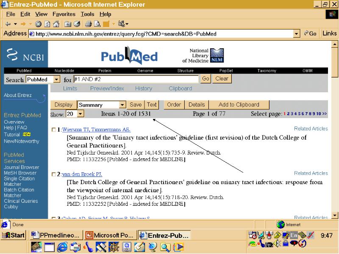Click the search query field containing #1 AND #2
Viewport: 339px width, 254px height.
tap(136, 79)
